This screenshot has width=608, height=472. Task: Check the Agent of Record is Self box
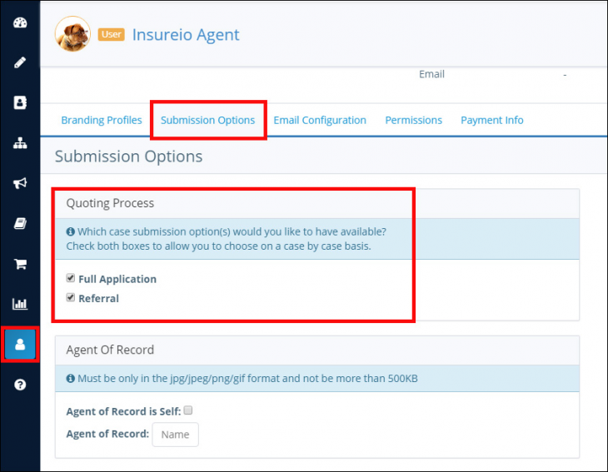point(188,410)
